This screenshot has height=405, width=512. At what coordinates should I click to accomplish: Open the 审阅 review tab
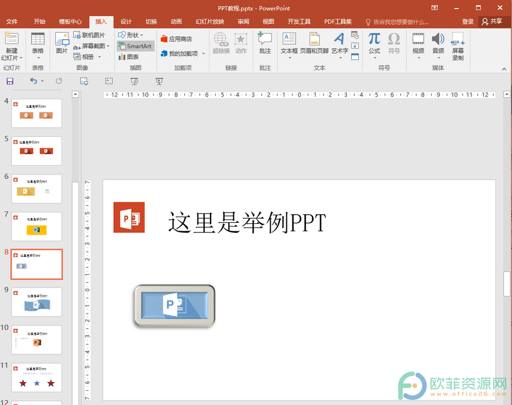point(243,22)
